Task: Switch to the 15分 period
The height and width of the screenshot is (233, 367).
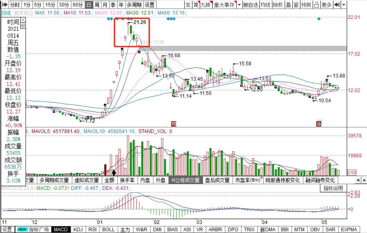Action: click(50, 5)
